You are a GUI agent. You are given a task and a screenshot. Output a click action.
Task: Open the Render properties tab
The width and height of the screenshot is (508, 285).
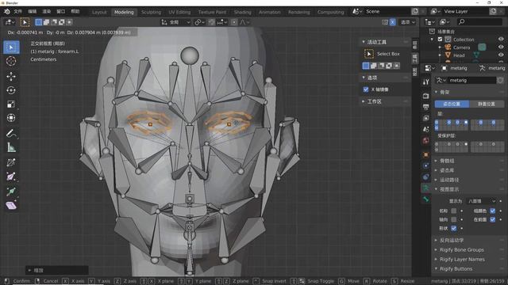click(425, 96)
